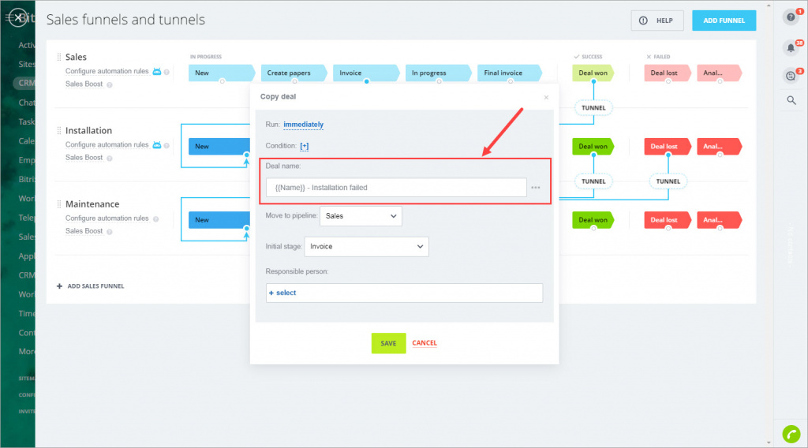Close the Copy deal dialog
808x448 pixels.
coord(546,97)
